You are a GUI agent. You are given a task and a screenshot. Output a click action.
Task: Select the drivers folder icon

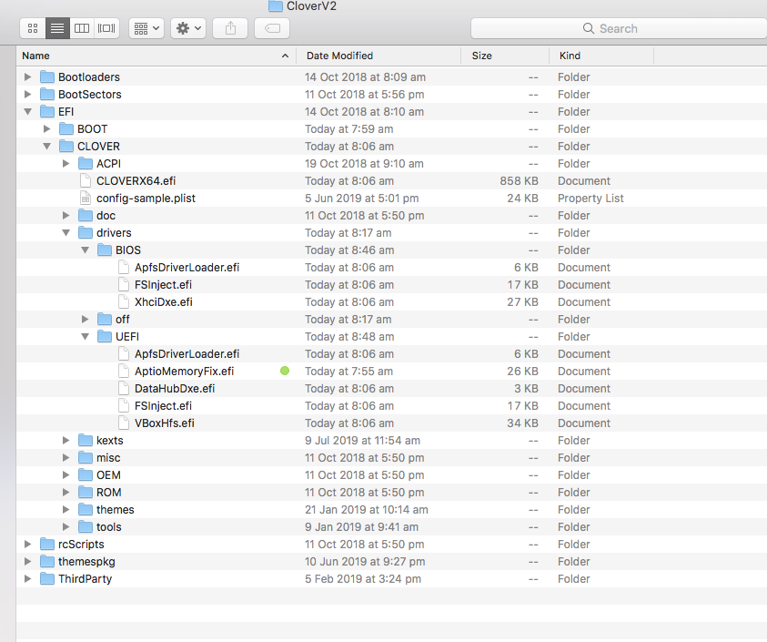[86, 232]
